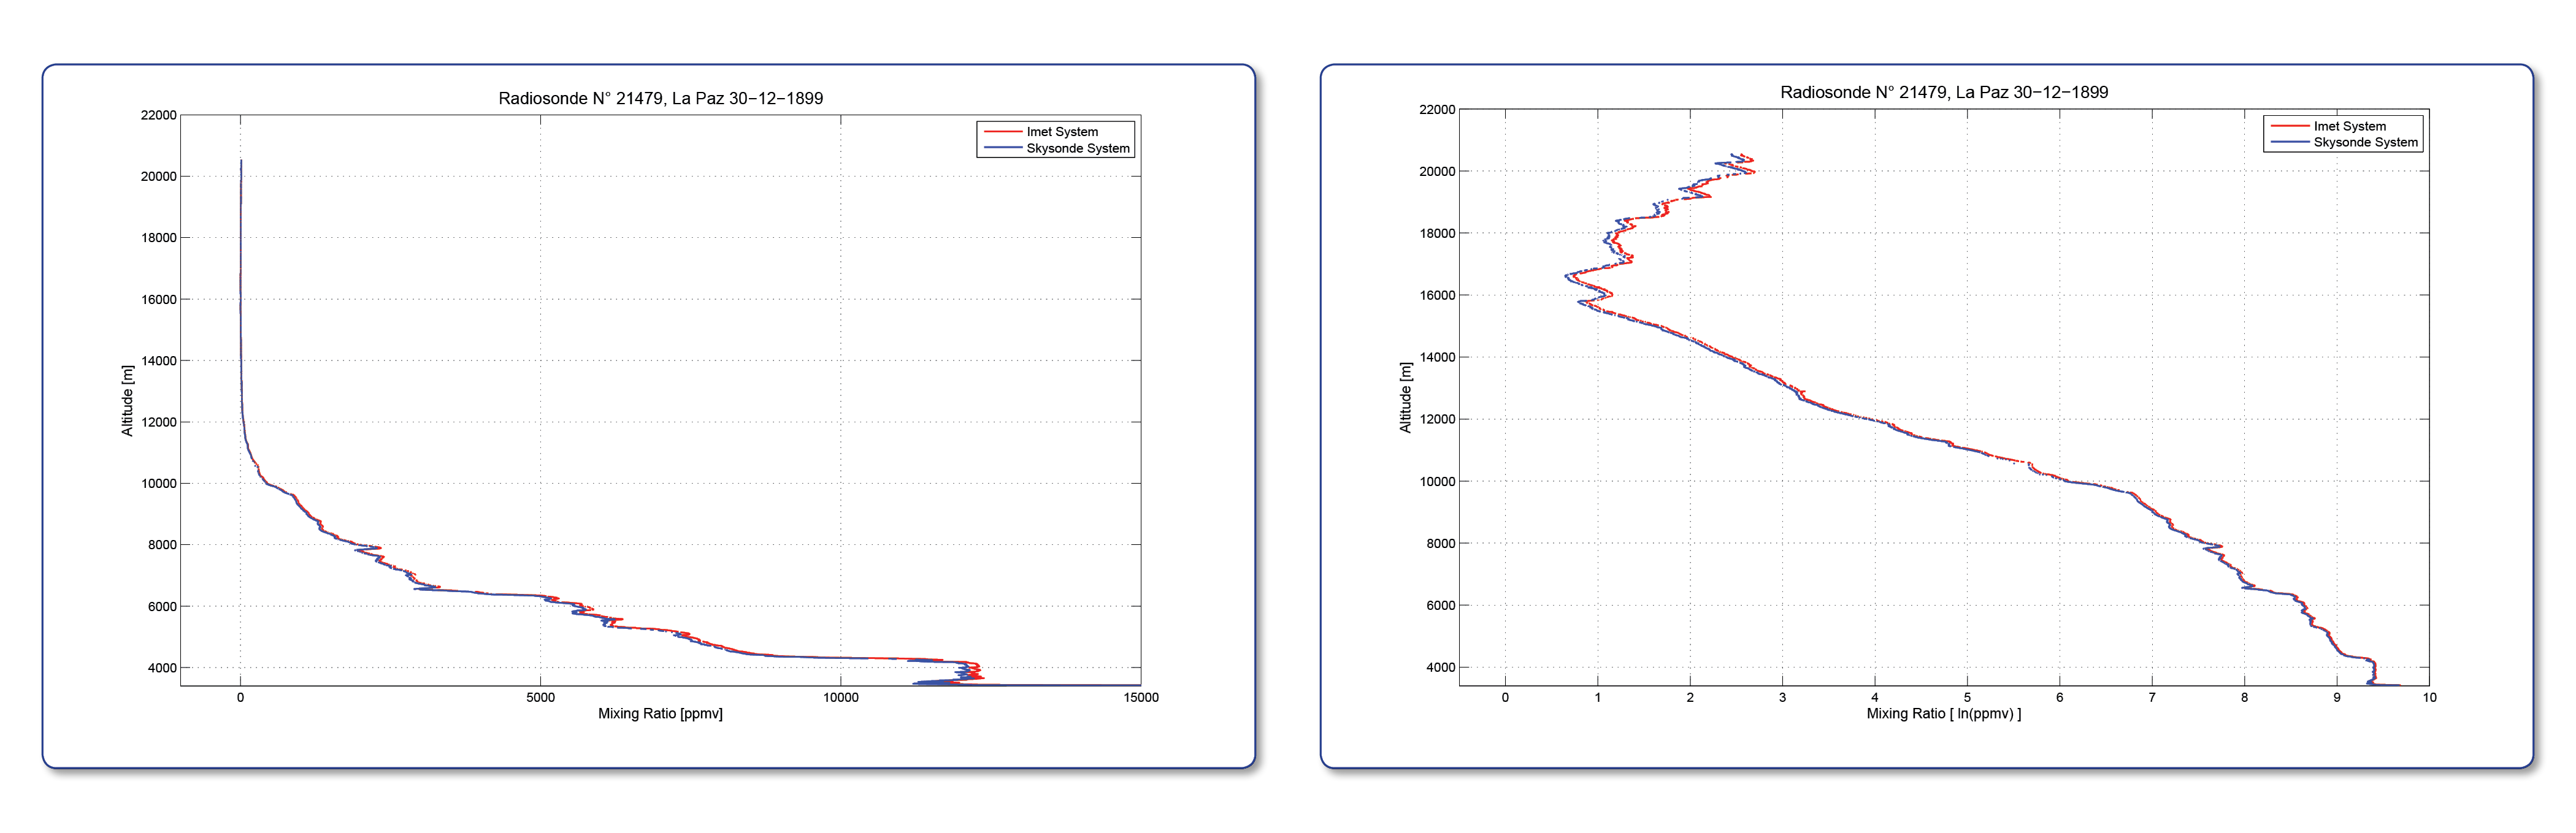Click x-axis tick 5 on ln(ppmv) plot
This screenshot has width=2576, height=833.
[1967, 697]
